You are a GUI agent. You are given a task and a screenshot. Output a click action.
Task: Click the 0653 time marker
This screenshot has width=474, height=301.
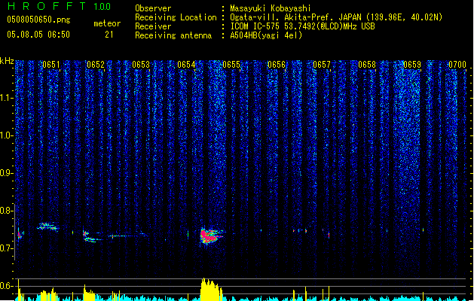click(141, 65)
